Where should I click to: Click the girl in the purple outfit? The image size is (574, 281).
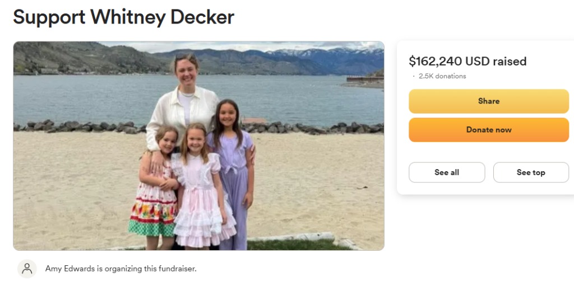coord(232,172)
